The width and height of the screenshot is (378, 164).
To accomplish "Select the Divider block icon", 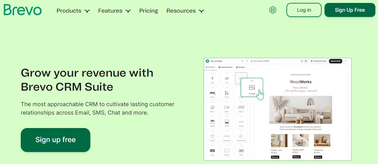I will (x=241, y=122).
